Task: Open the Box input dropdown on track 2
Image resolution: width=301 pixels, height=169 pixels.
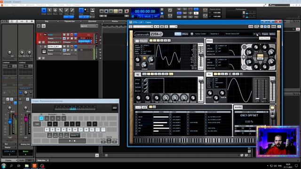Action: point(55,54)
